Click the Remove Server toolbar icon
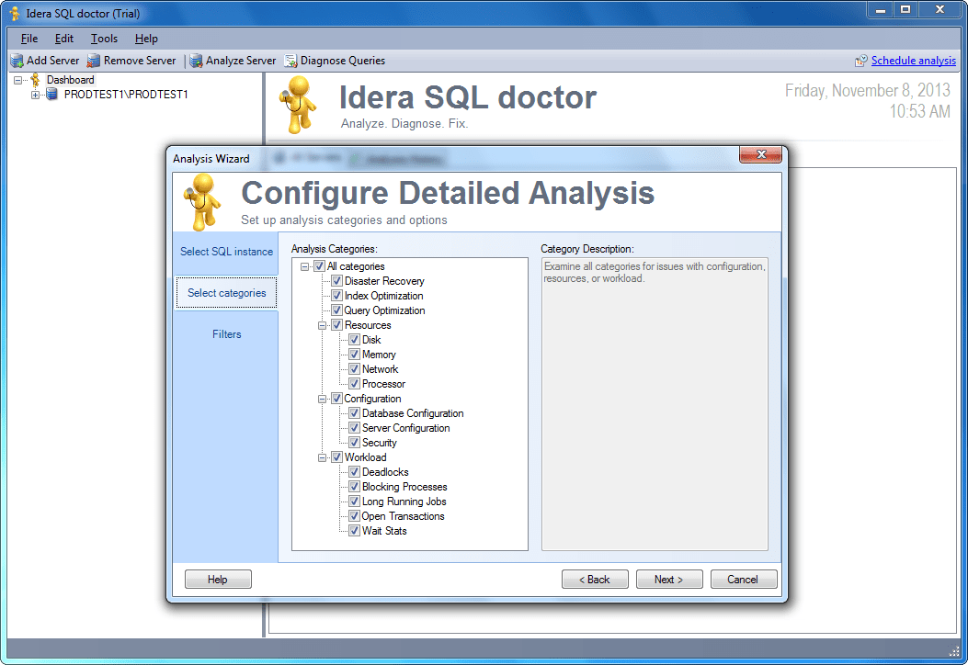Image resolution: width=968 pixels, height=665 pixels. coord(92,60)
